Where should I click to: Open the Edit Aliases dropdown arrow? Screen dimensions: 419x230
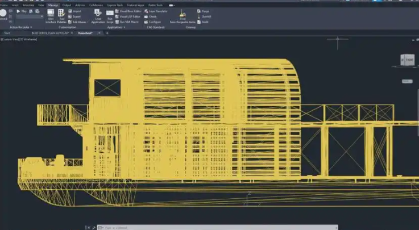click(x=88, y=22)
